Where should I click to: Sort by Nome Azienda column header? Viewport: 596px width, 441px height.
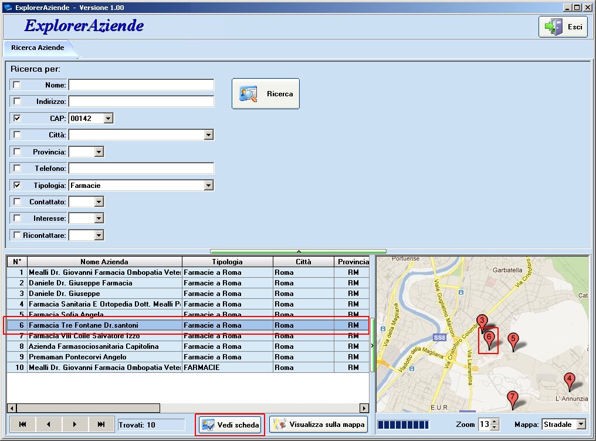(x=104, y=261)
